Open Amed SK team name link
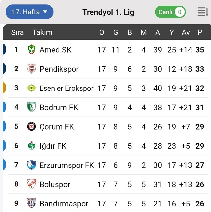211x212 pixels. click(x=55, y=50)
